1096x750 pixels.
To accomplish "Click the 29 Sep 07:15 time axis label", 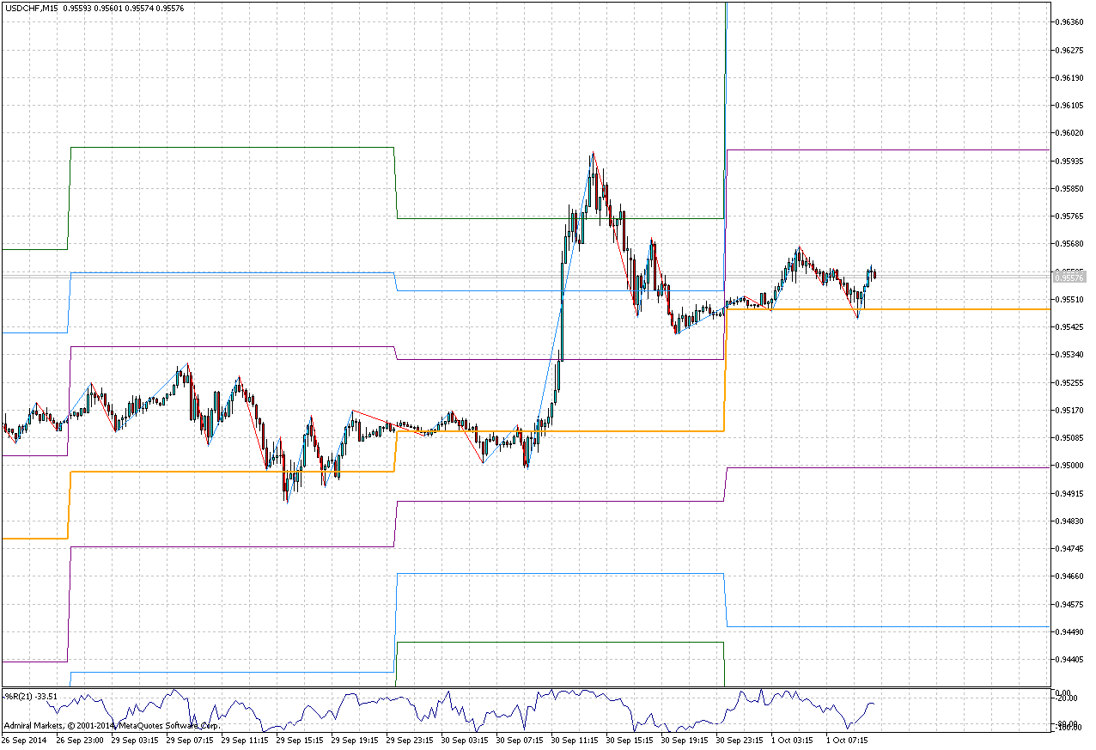I will (x=191, y=739).
